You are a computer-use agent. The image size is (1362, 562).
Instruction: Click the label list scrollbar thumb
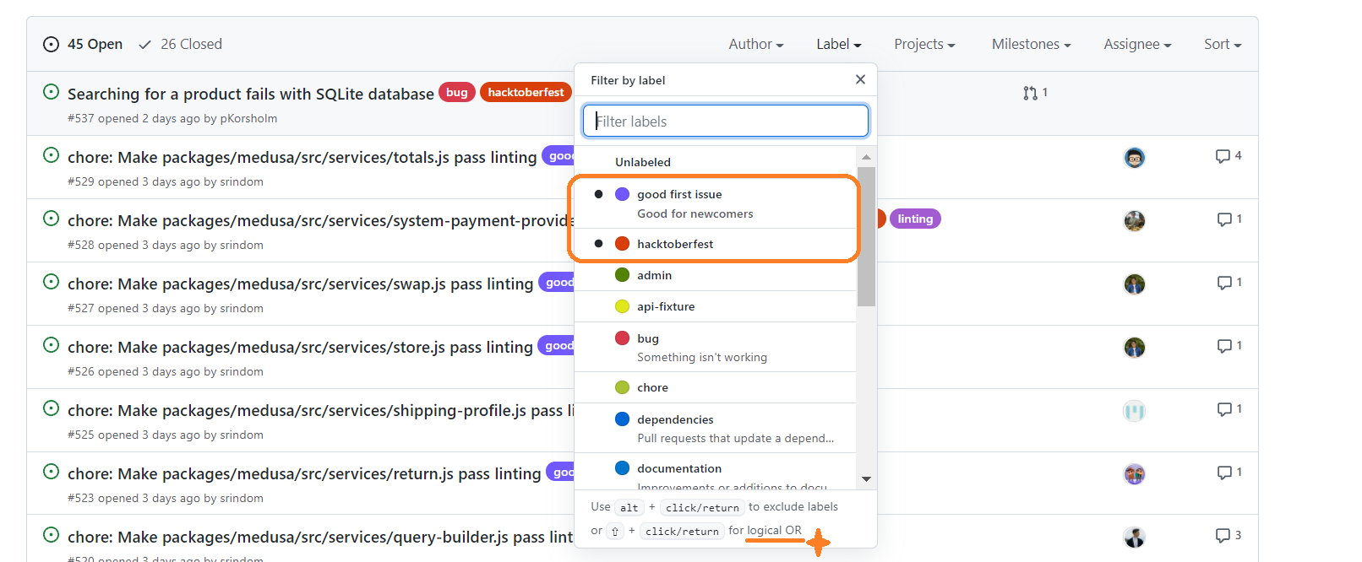866,236
